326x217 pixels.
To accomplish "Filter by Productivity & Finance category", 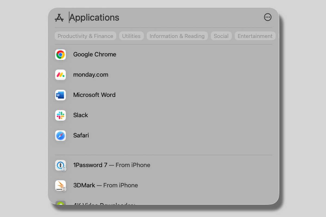I will coord(85,36).
